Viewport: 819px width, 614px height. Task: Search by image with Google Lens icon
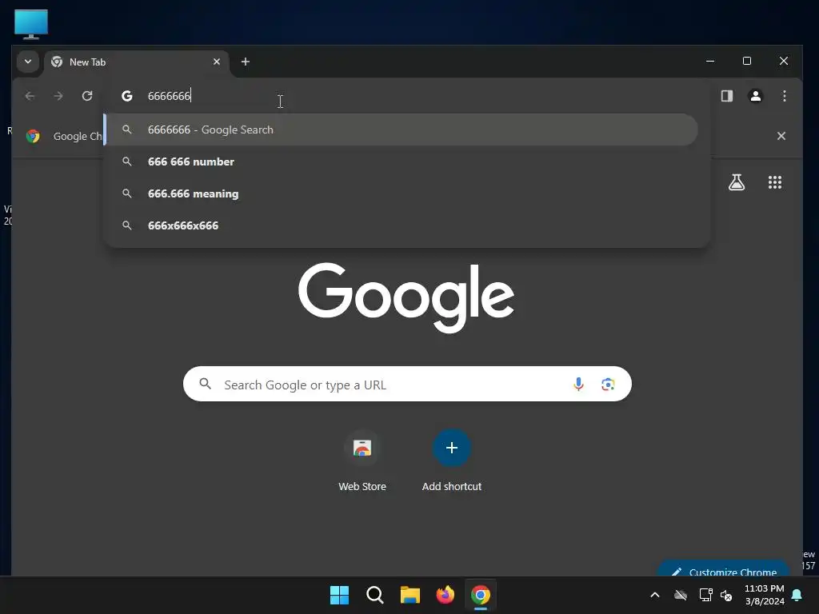tap(608, 385)
